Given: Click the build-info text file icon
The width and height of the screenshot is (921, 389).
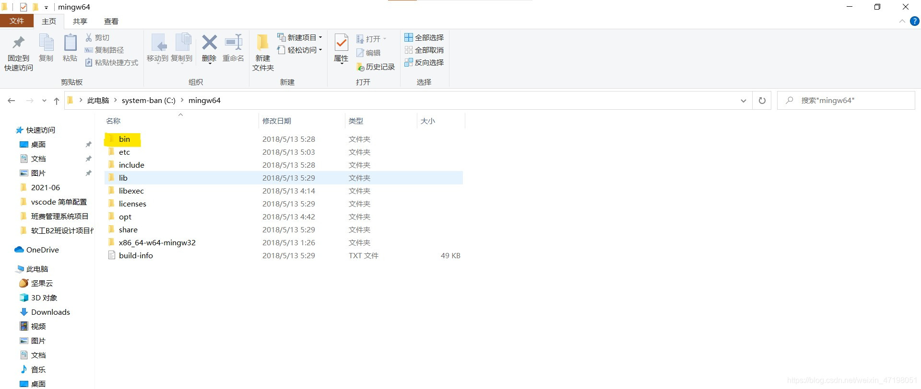Looking at the screenshot, I should coord(112,255).
